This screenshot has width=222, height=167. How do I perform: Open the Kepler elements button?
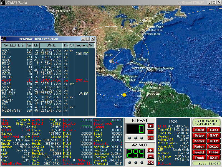click(199, 141)
